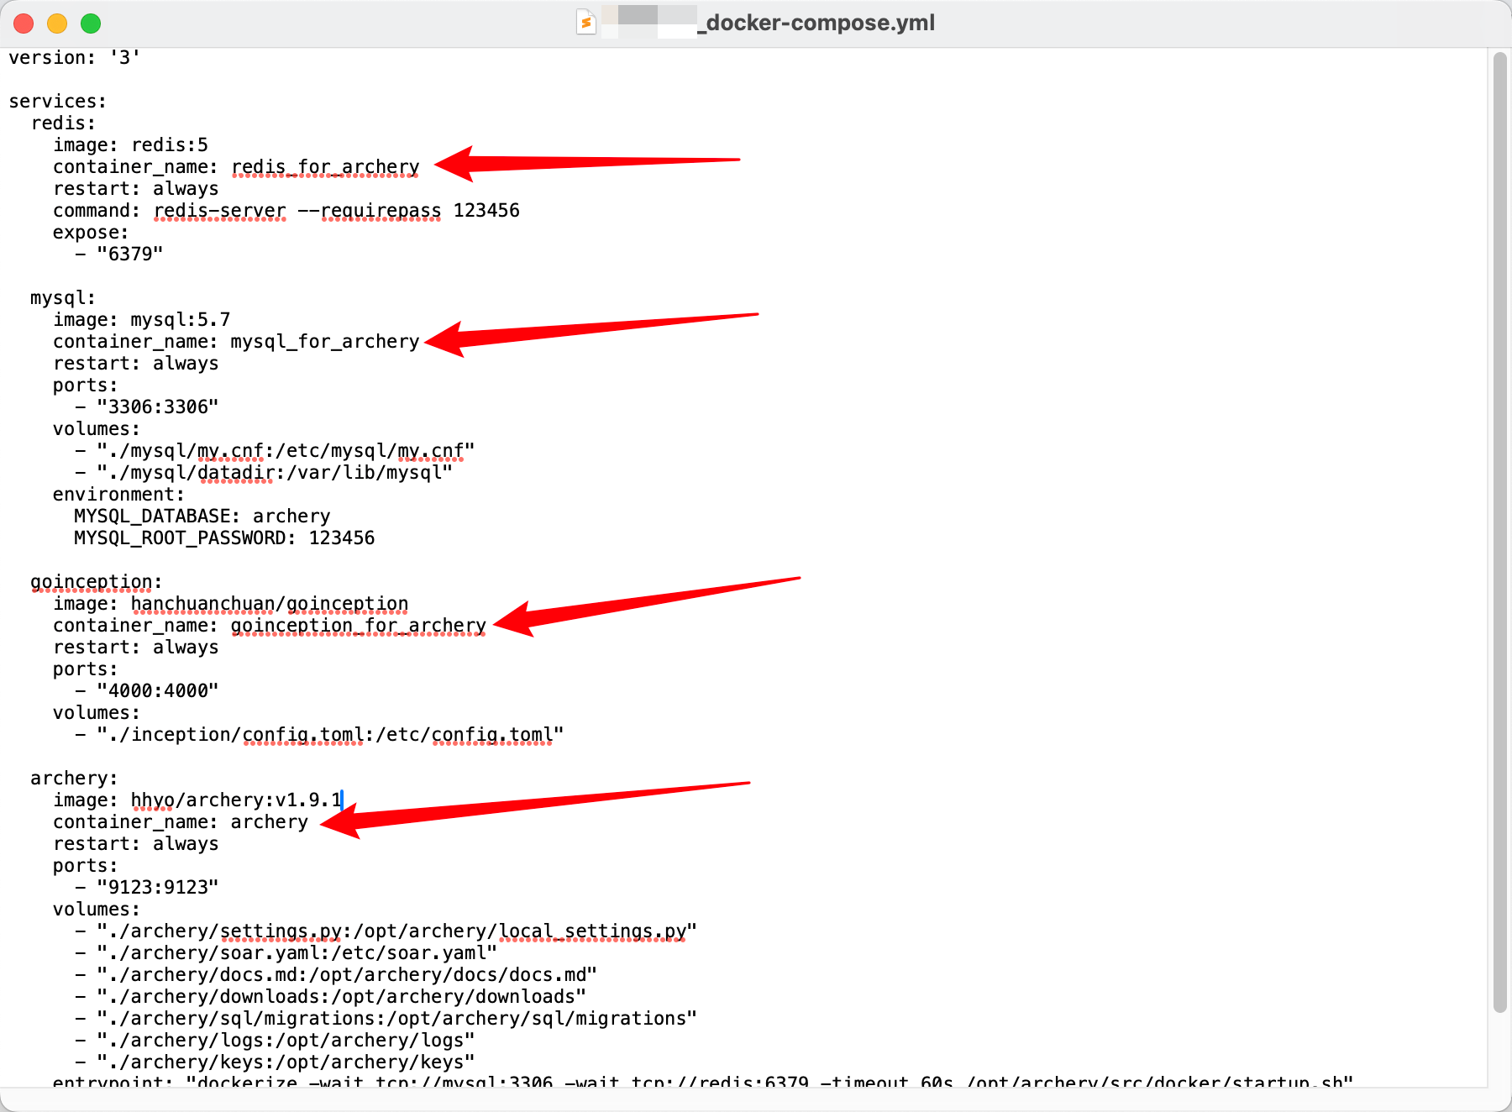Click on goinception_for_archery container name

[358, 626]
